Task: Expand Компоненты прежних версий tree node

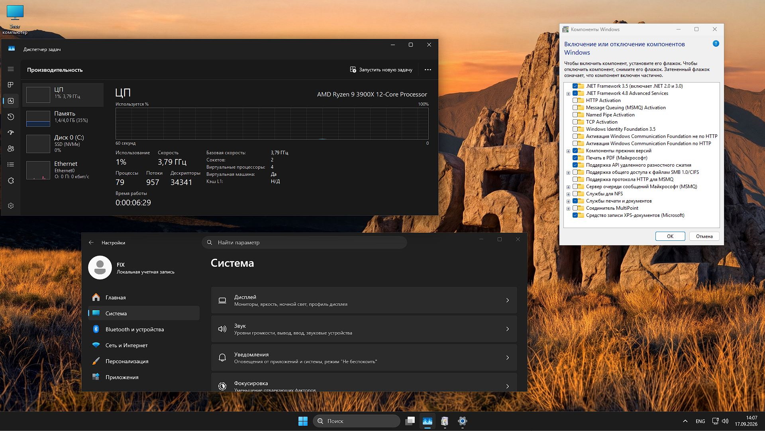Action: point(568,151)
